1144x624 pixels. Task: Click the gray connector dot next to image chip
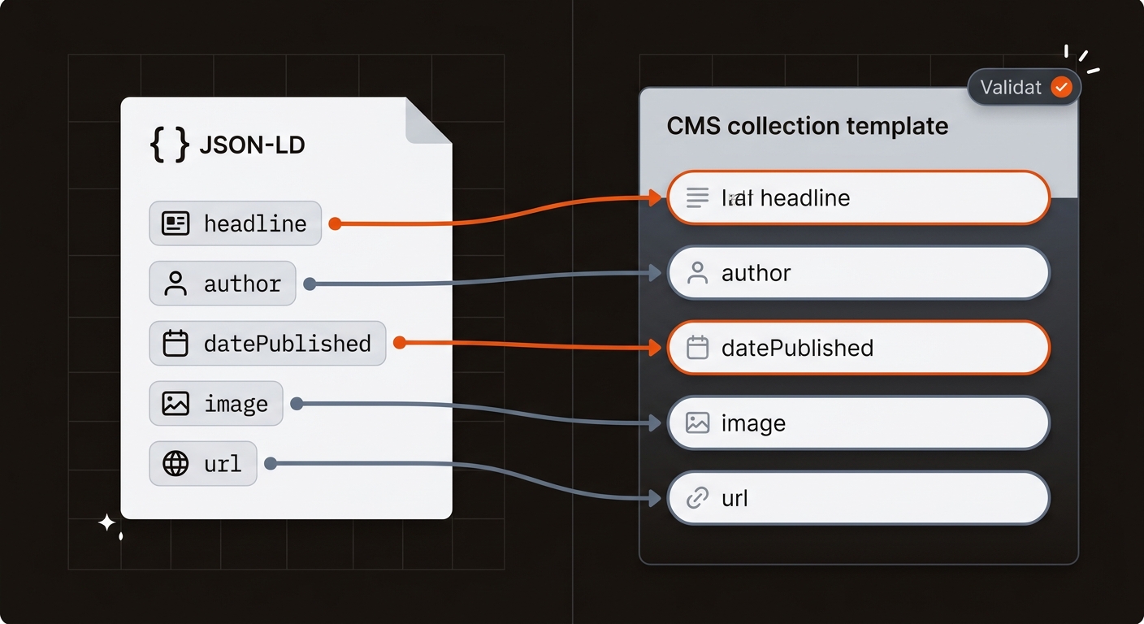pyautogui.click(x=297, y=404)
